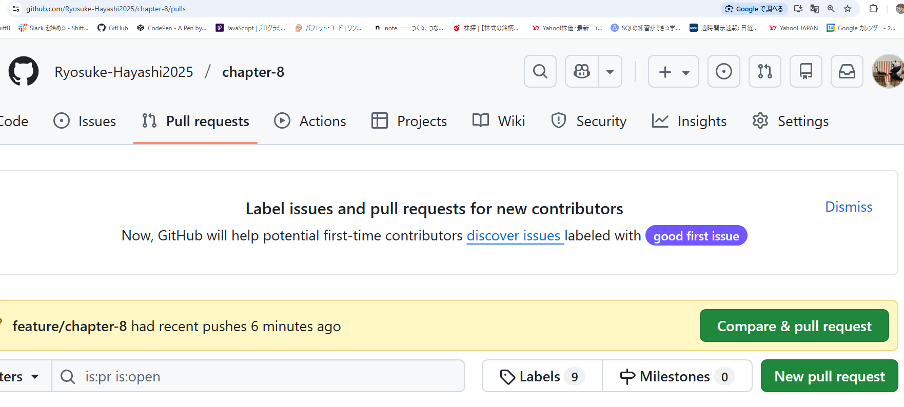
Task: Switch to the Actions tab
Action: 310,121
